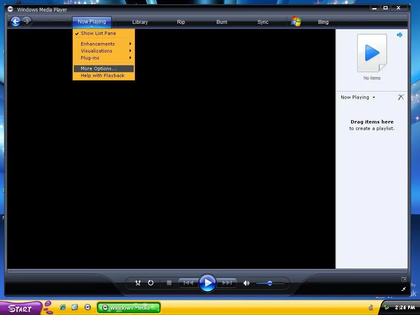Screen dimensions: 420x315
Task: Click the No items album thumbnail
Action: pos(372,53)
